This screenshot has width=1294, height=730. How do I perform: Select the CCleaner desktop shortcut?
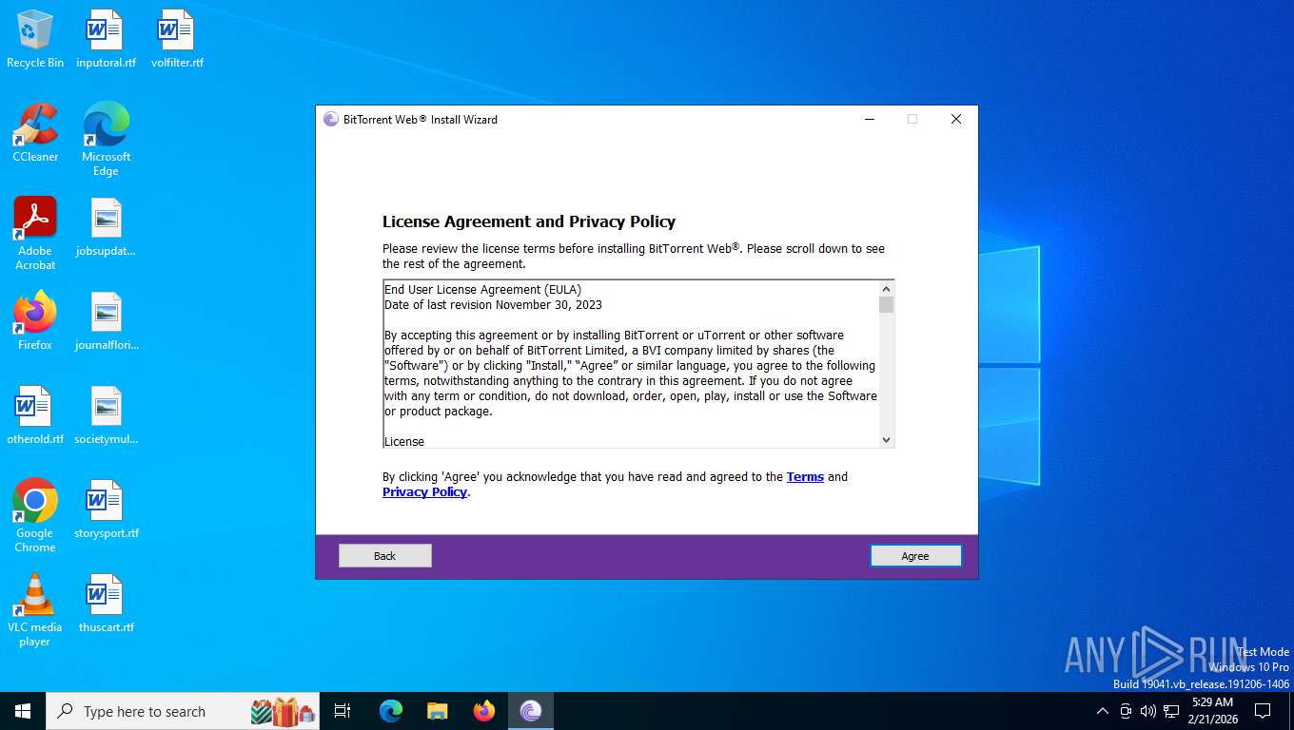pyautogui.click(x=35, y=133)
